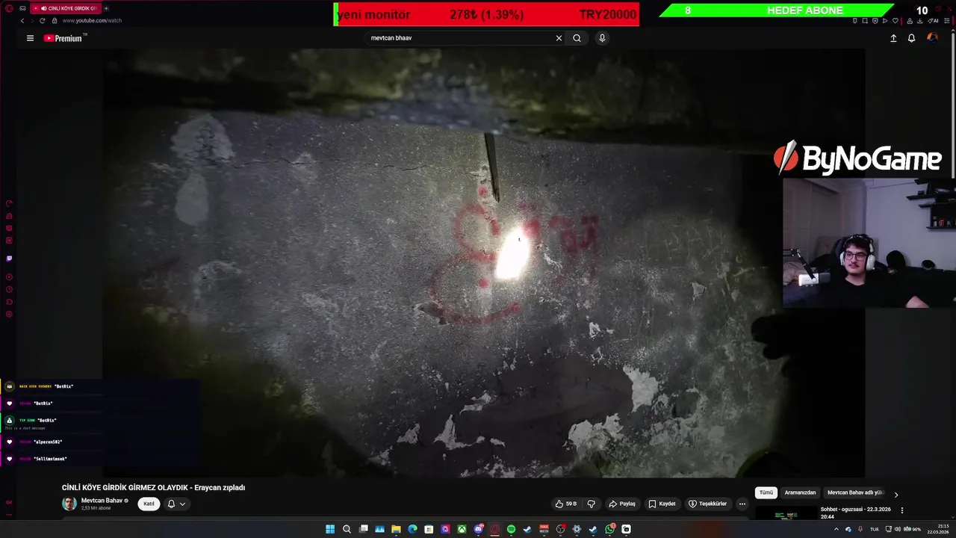Select the Tümü filter chip
Viewport: 956px width, 538px height.
[766, 493]
